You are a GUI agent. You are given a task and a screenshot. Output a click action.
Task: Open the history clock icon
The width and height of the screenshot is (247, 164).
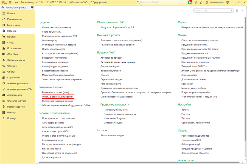196,2
